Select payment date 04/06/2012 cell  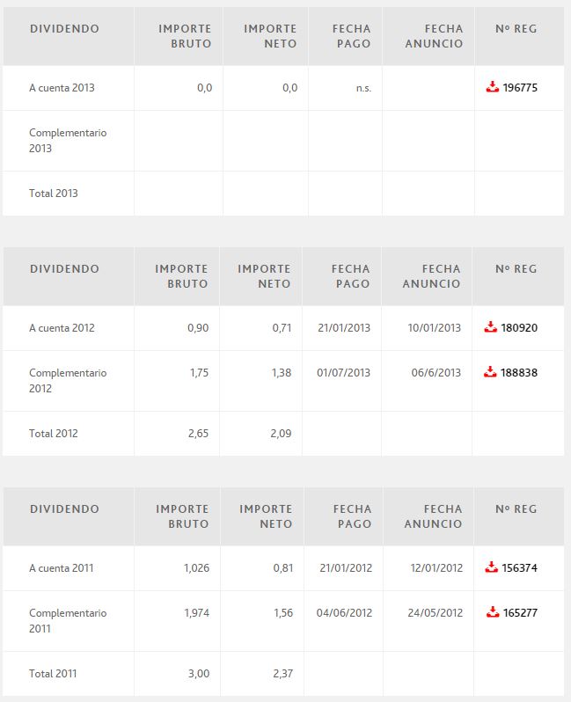[x=344, y=612]
